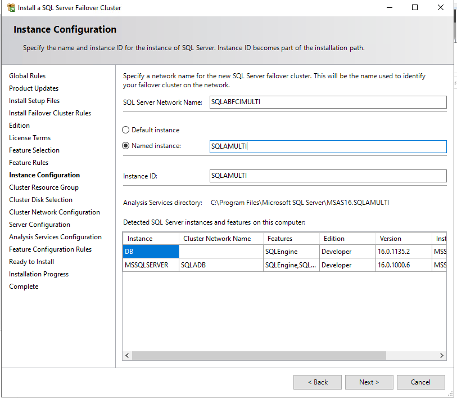Screen dimensions: 457x398
Task: Select the Default instance radio button
Action: (x=125, y=130)
